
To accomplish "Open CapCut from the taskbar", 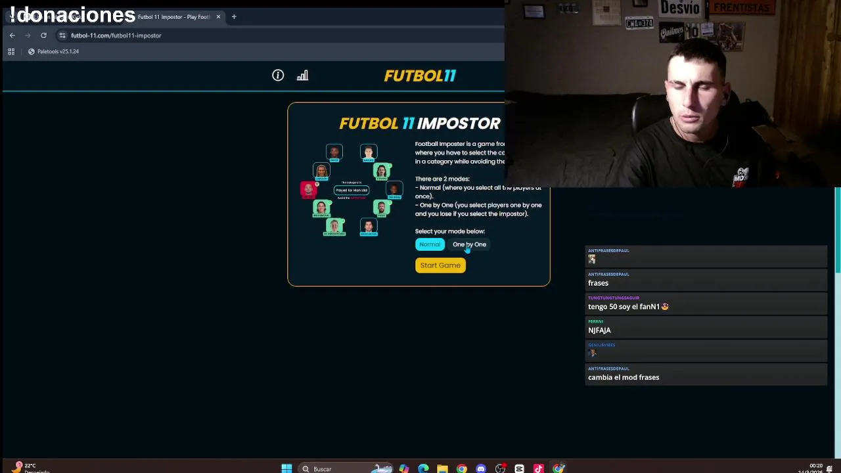I will 520,468.
